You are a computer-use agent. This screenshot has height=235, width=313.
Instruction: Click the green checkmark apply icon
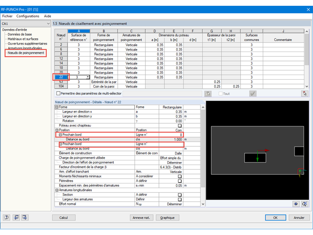[253, 94]
